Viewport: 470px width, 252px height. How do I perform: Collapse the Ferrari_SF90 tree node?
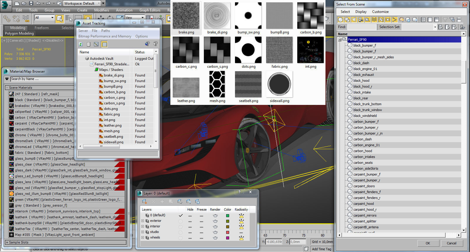pos(340,40)
